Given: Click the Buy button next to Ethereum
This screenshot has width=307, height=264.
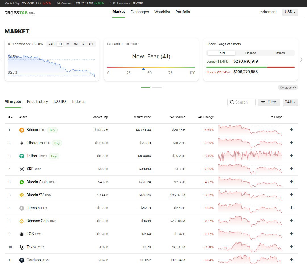Looking at the screenshot, I should (x=57, y=143).
